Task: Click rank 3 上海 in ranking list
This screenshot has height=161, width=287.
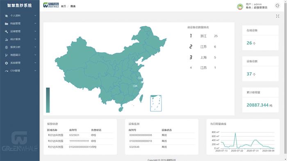Action: pos(203,58)
